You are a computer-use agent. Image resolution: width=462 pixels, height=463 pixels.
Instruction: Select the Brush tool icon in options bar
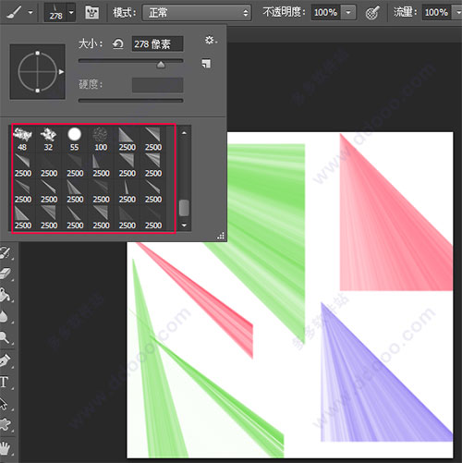click(14, 12)
